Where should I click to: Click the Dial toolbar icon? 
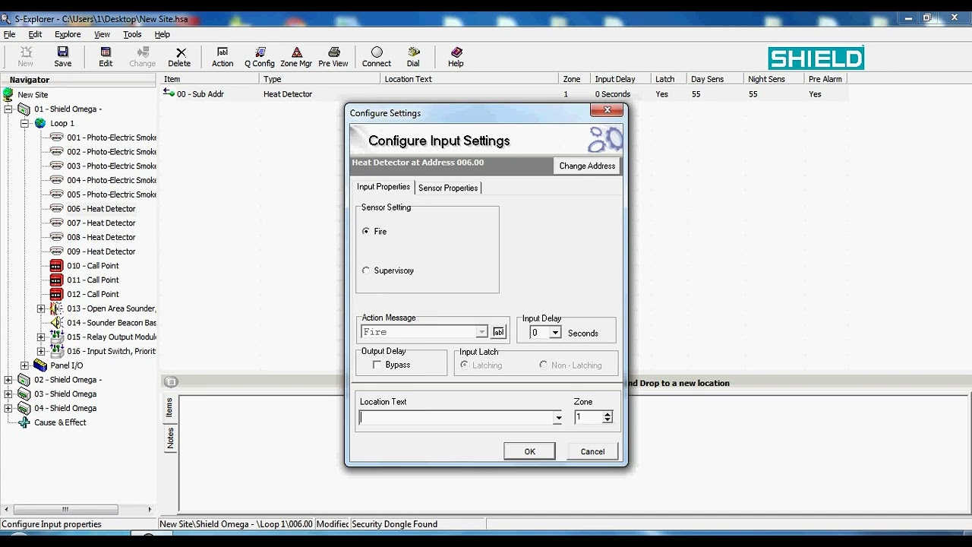[x=413, y=56]
